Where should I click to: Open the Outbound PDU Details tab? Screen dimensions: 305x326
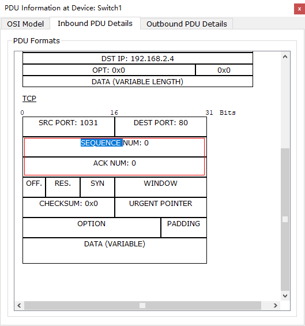pos(187,24)
